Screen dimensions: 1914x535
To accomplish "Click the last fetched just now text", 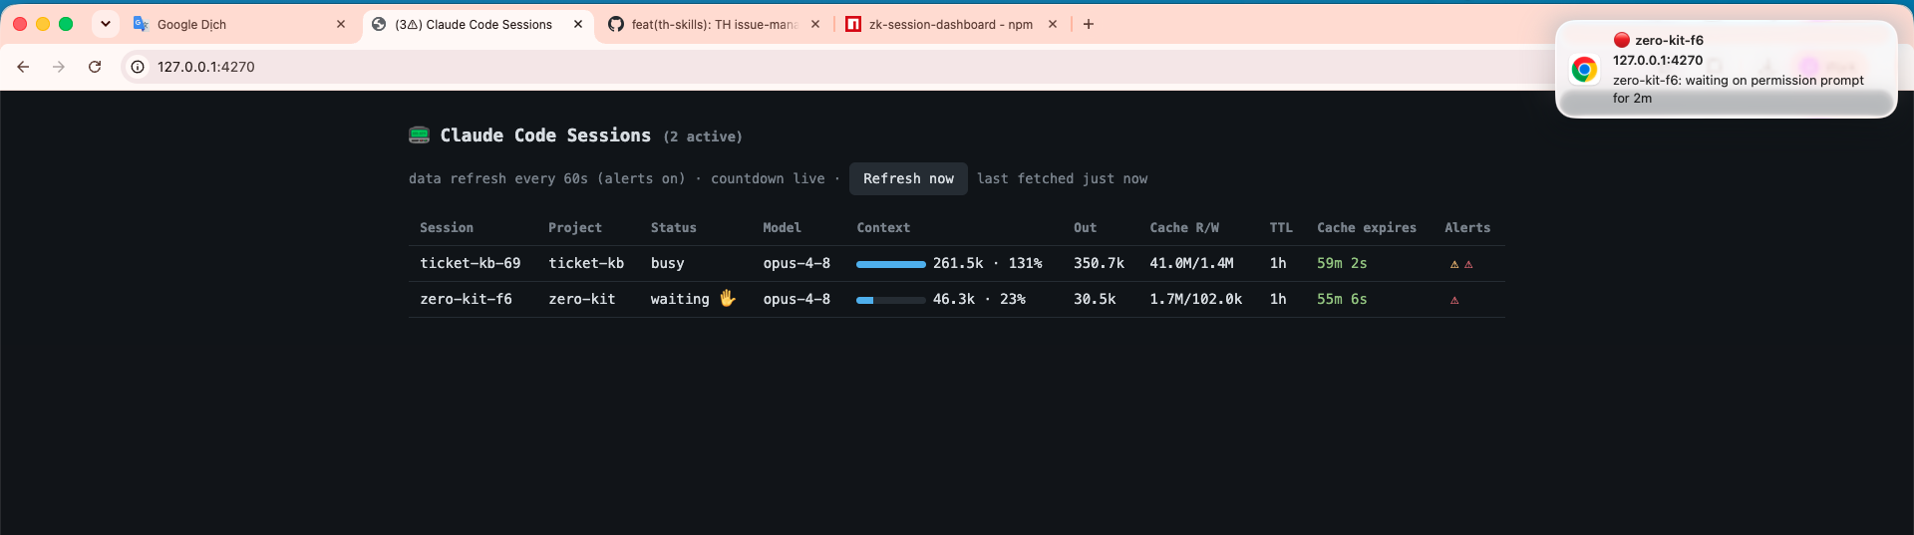I will 1063,179.
